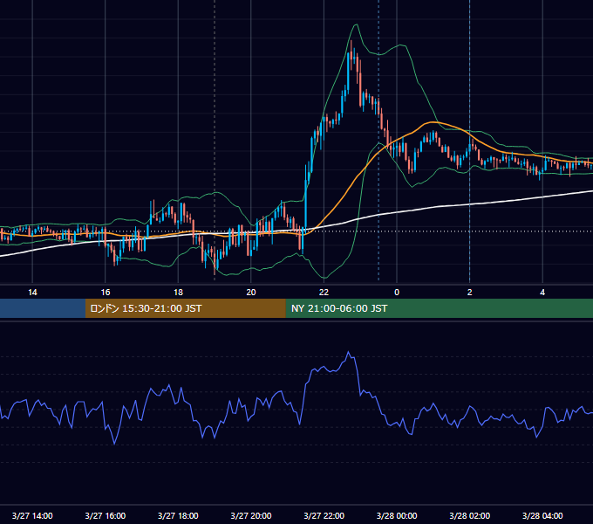Click the highest candlestick at the price spike peak
The image size is (593, 524).
(351, 55)
